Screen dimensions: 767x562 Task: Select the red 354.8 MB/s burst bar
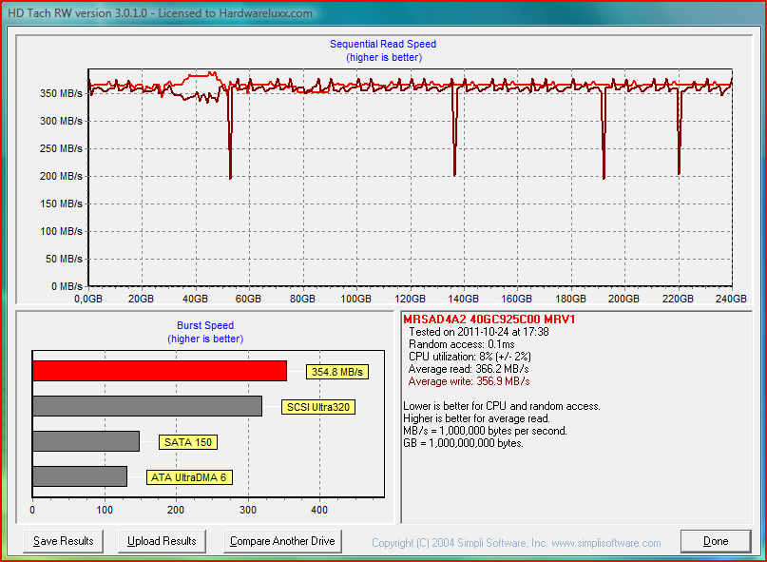(x=160, y=371)
